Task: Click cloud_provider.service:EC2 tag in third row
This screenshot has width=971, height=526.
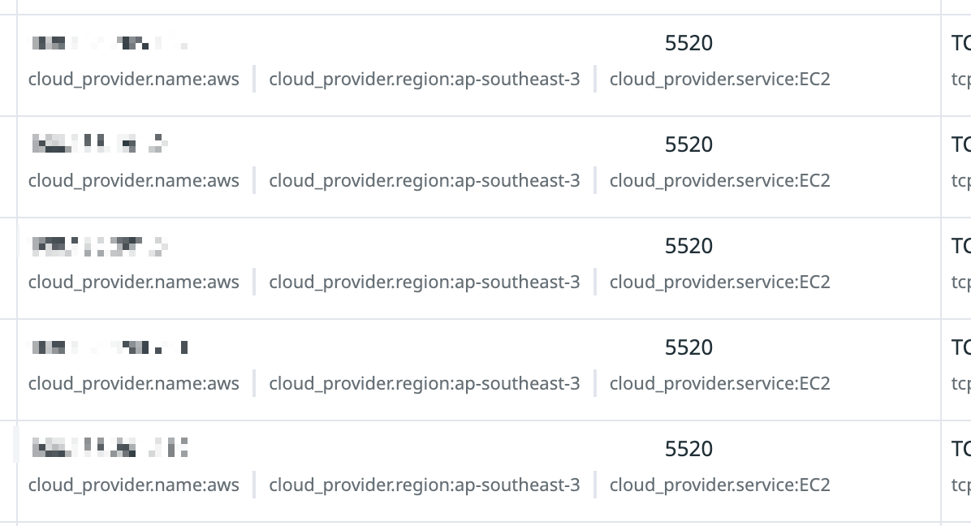Action: point(719,282)
